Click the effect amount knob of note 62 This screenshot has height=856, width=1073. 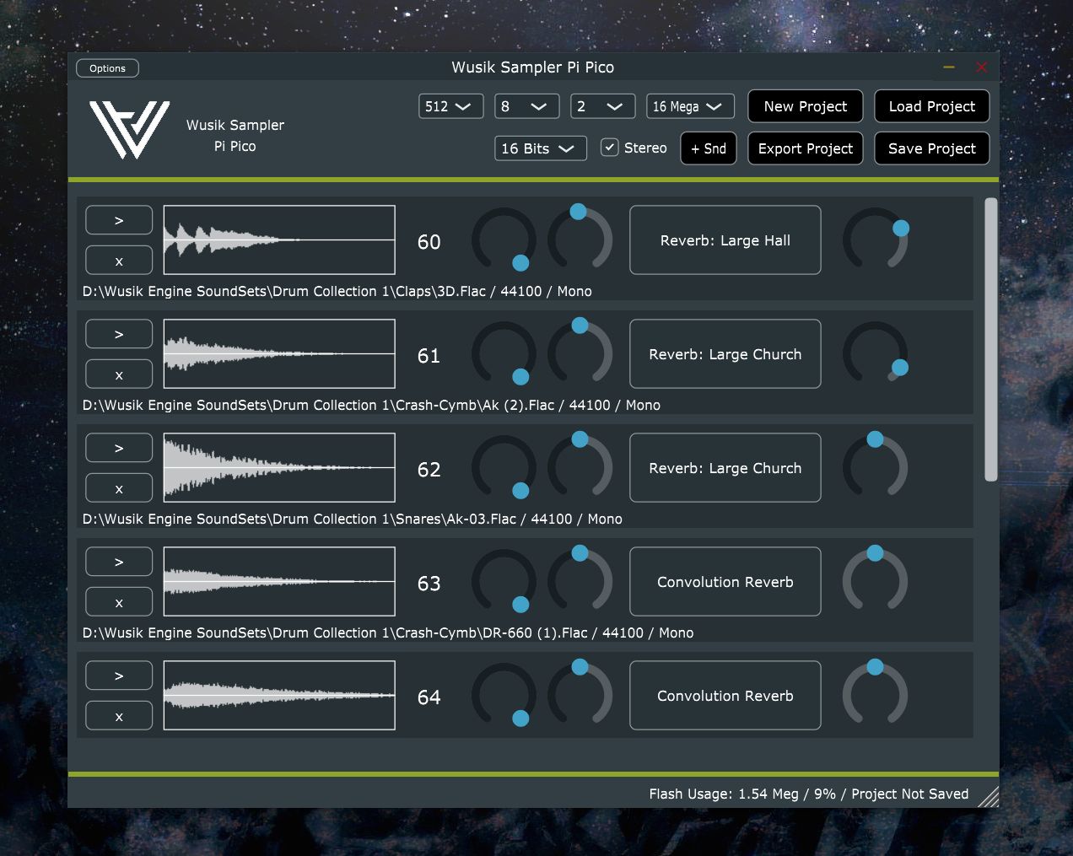[876, 466]
